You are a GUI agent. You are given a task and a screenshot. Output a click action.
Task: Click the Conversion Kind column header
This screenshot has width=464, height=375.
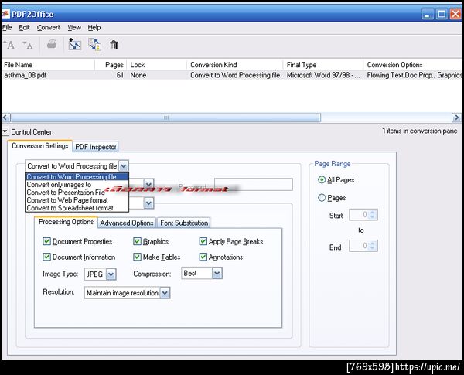[234, 65]
